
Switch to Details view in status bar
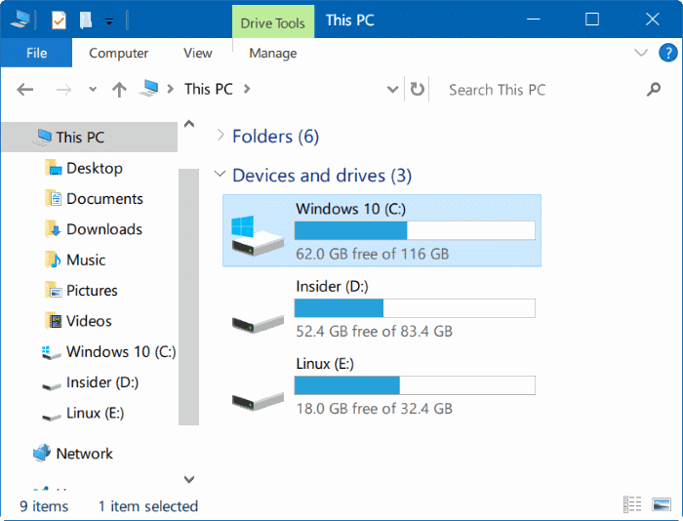tap(632, 504)
